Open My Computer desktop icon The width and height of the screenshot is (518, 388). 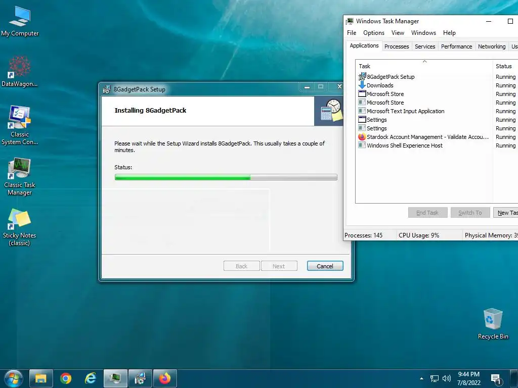click(20, 21)
